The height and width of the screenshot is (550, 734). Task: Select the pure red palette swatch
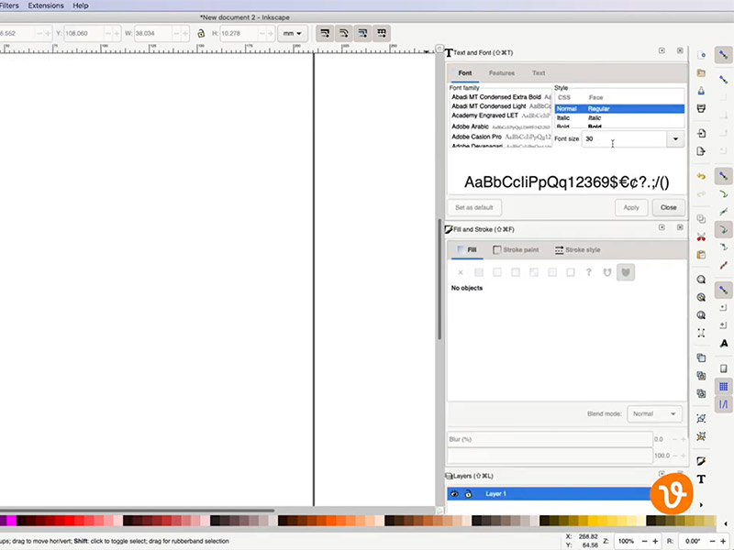[x=71, y=521]
